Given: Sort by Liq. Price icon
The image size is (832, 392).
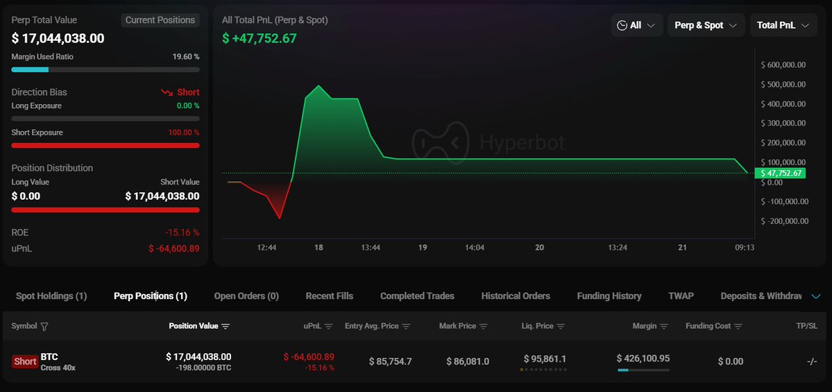Looking at the screenshot, I should tap(561, 326).
